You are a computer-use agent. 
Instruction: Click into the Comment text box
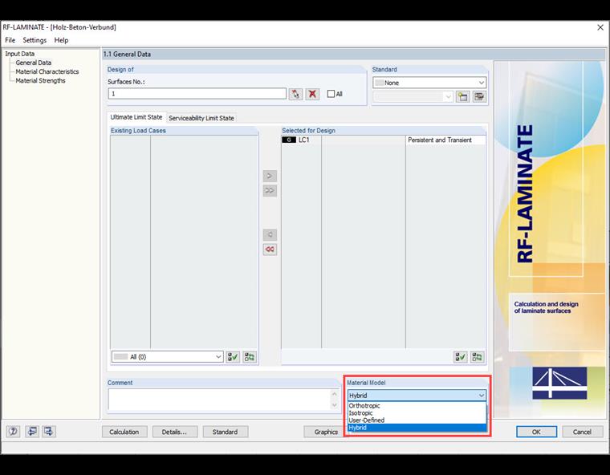click(x=220, y=399)
